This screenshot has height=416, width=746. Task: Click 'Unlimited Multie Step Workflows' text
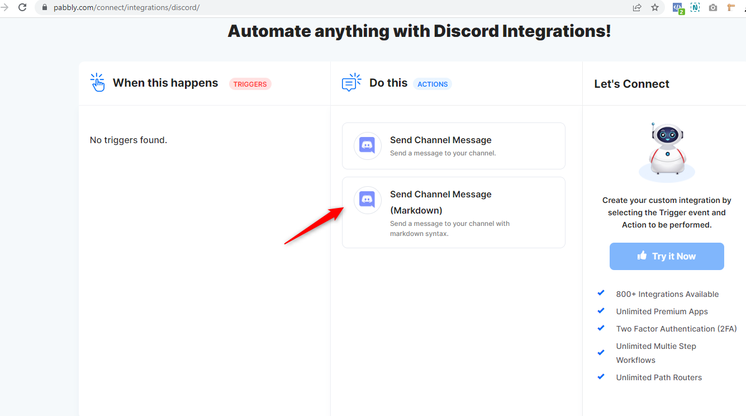coord(656,353)
